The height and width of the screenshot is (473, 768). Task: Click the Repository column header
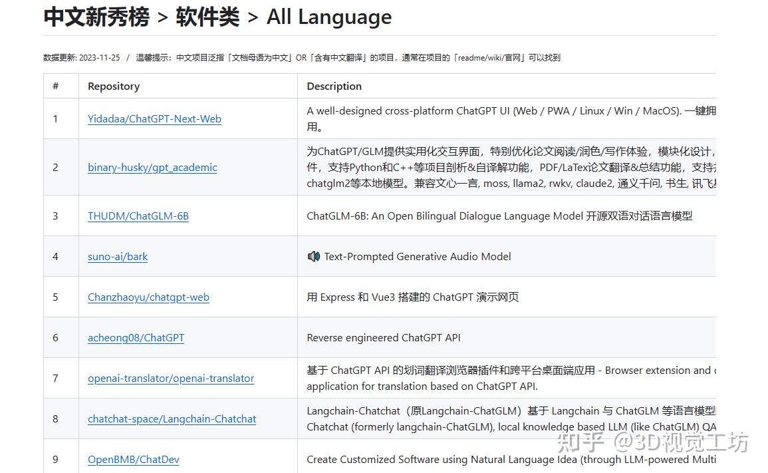[x=113, y=86]
